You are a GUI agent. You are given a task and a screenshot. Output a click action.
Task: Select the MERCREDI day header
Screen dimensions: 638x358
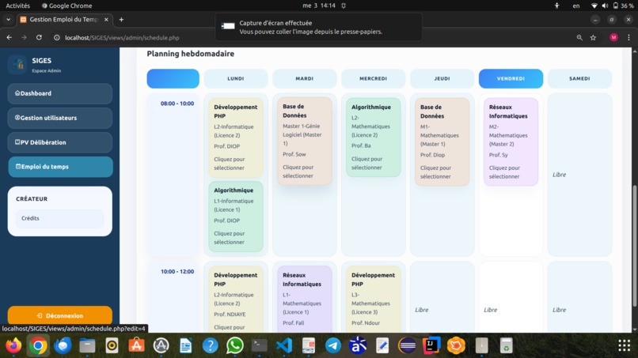[x=373, y=78]
